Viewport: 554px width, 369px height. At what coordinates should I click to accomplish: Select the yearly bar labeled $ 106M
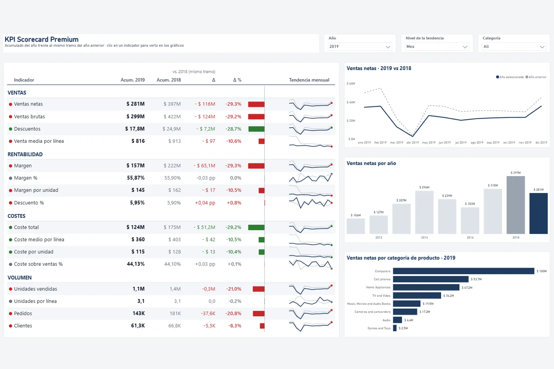click(x=356, y=226)
